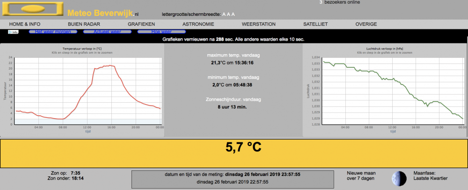Open the WEERSTATION menu
Viewport: 468px width, 190px height.
pos(258,24)
